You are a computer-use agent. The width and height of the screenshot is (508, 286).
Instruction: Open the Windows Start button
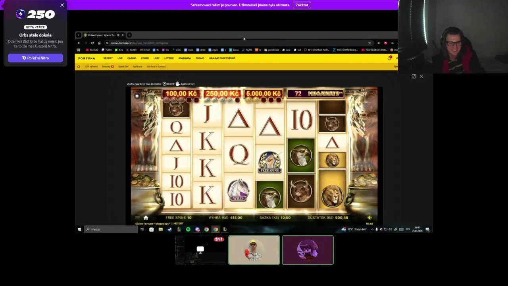[x=79, y=229]
